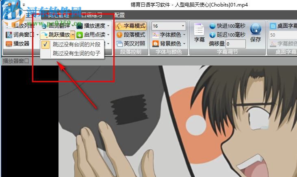Expand the 播放速度 dropdown arrow
297x177 pixels.
108,26
